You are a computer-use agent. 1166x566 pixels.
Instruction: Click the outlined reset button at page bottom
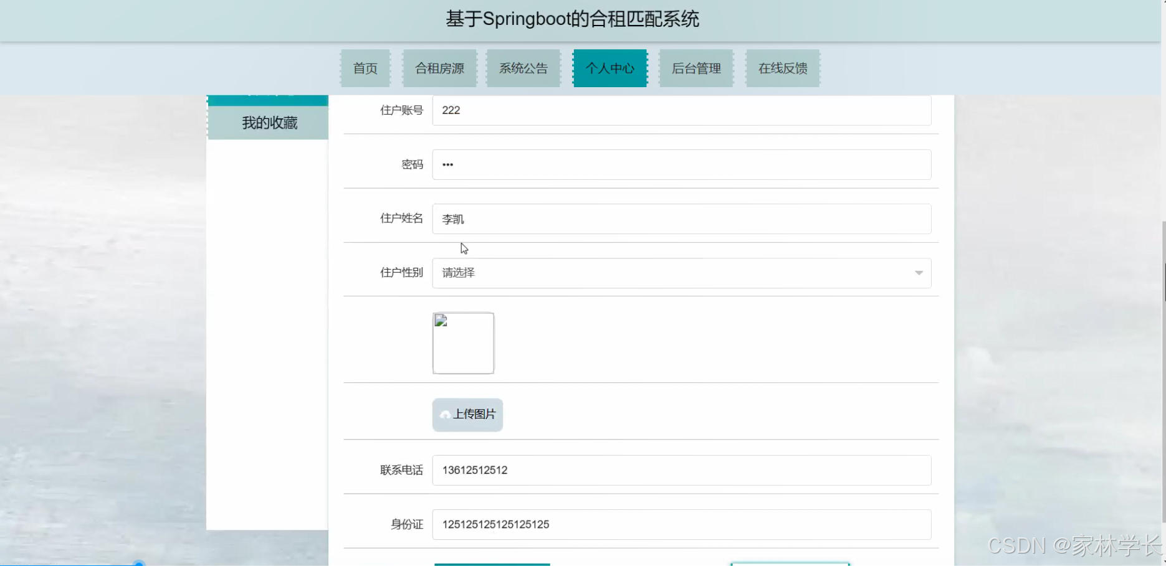[x=790, y=564]
